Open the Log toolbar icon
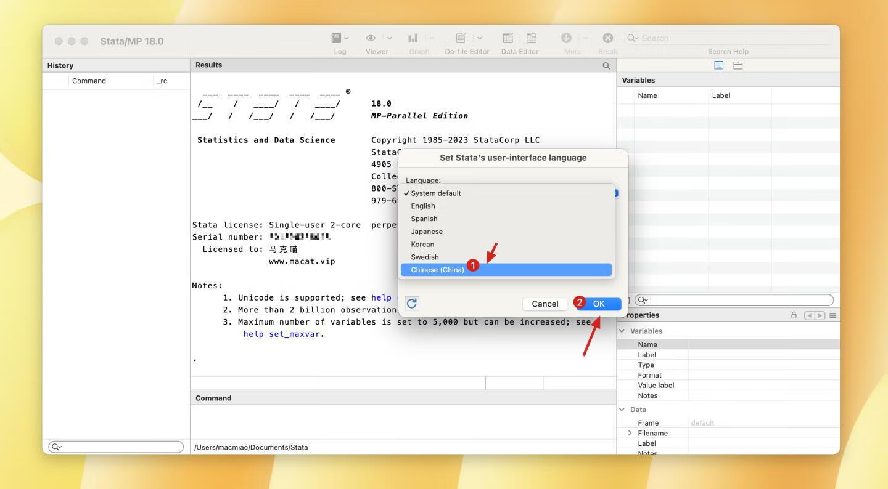This screenshot has width=888, height=489. coord(336,38)
